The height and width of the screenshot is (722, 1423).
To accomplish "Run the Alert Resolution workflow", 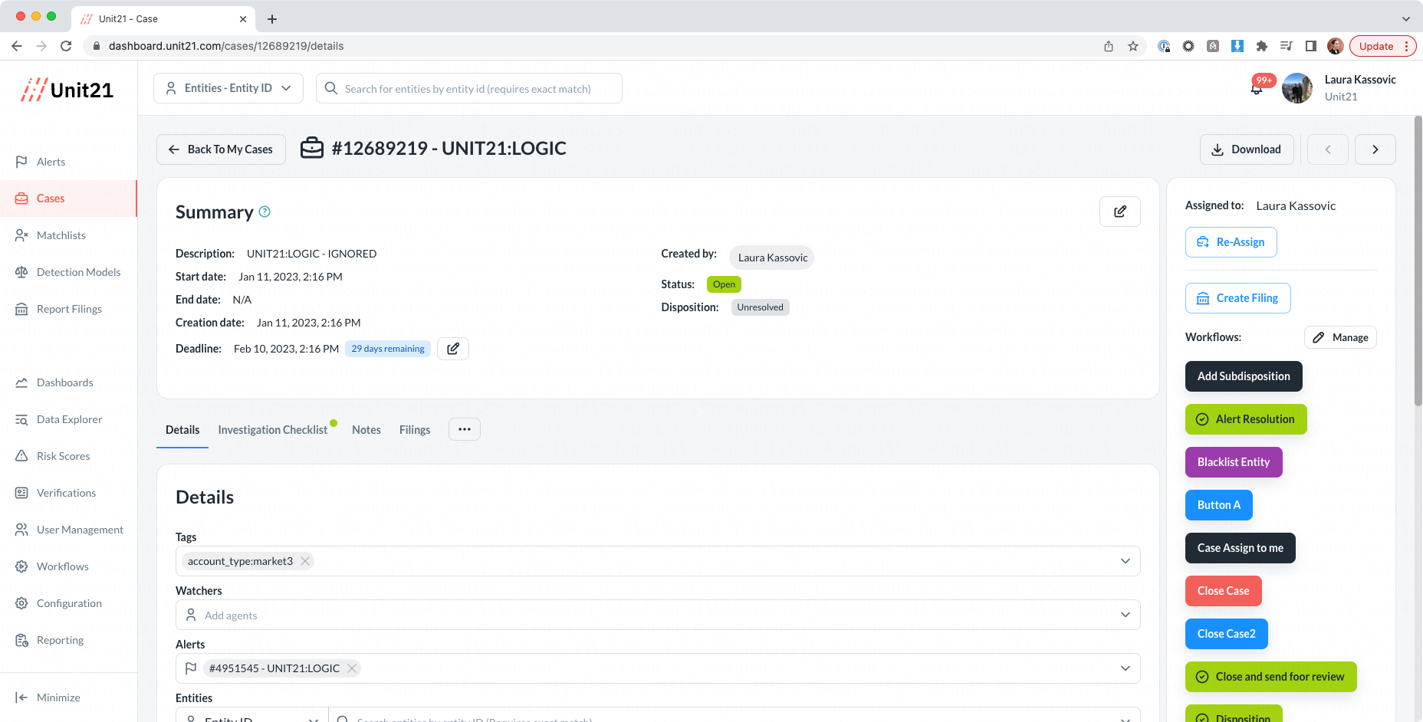I will click(x=1246, y=419).
